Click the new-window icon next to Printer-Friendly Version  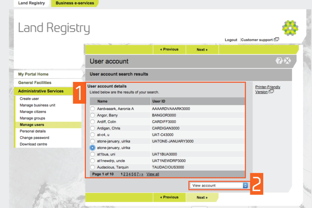(271, 92)
